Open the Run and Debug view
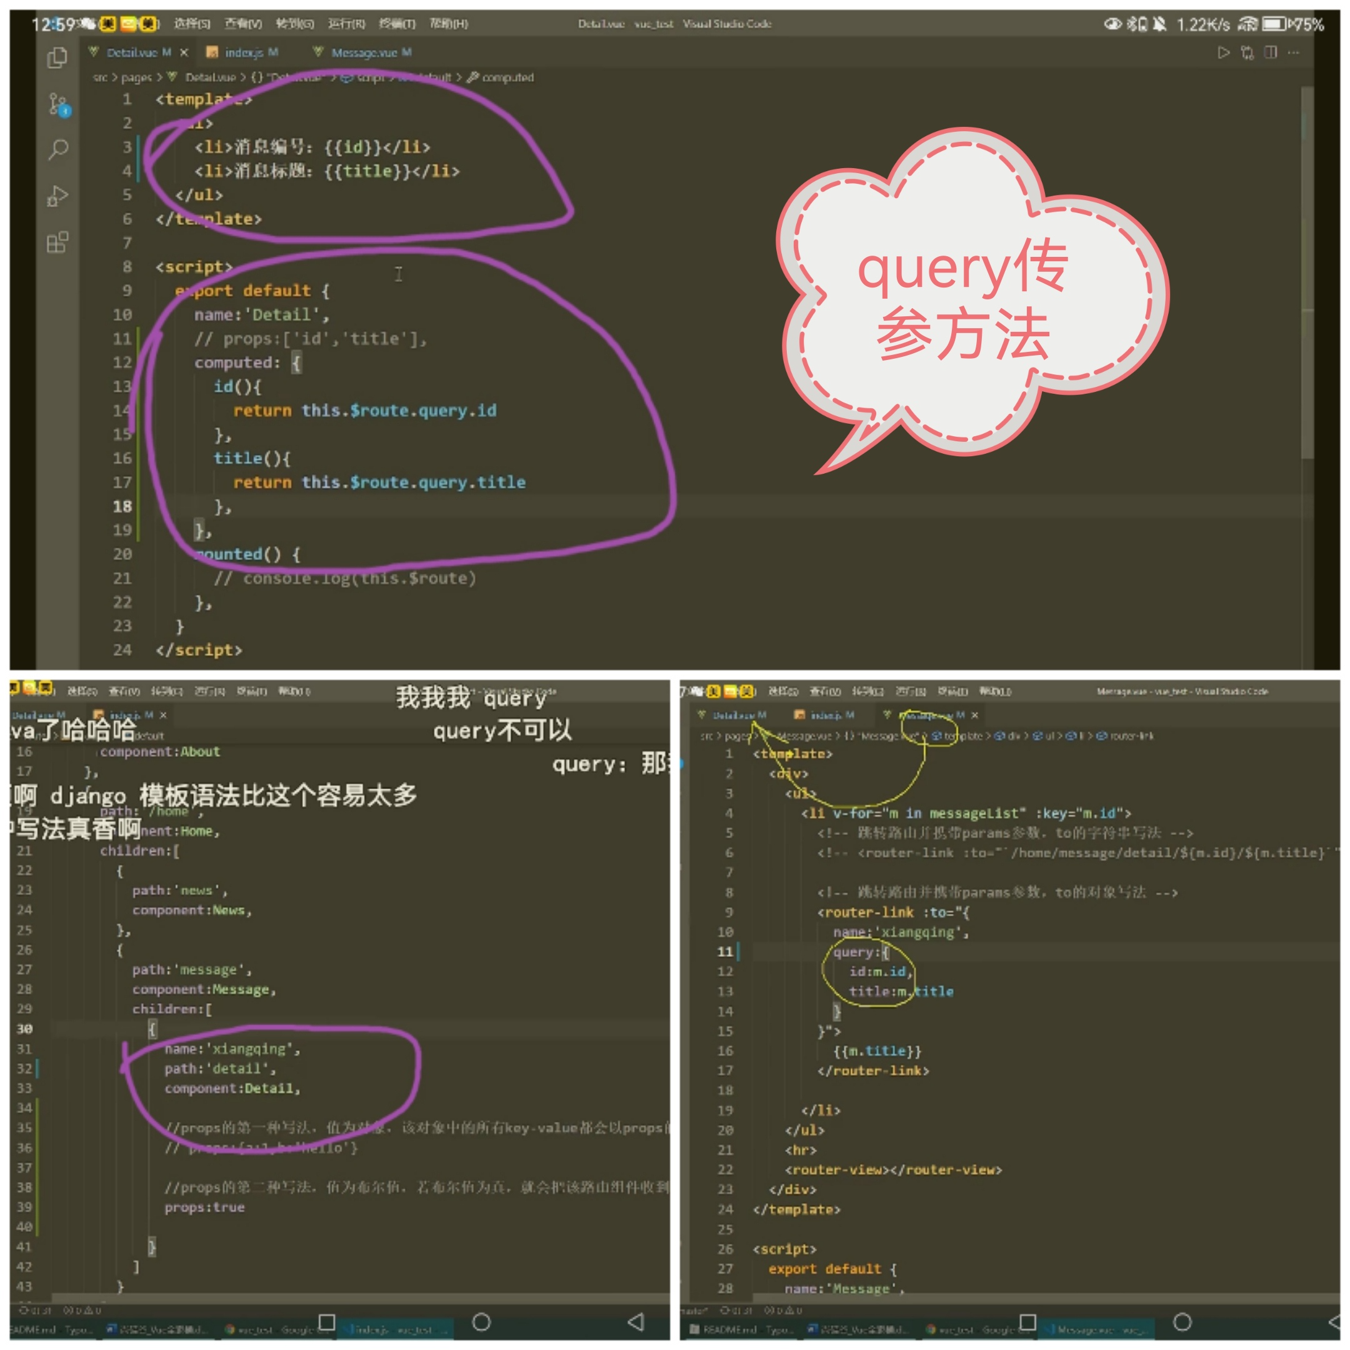The height and width of the screenshot is (1350, 1350). (57, 196)
